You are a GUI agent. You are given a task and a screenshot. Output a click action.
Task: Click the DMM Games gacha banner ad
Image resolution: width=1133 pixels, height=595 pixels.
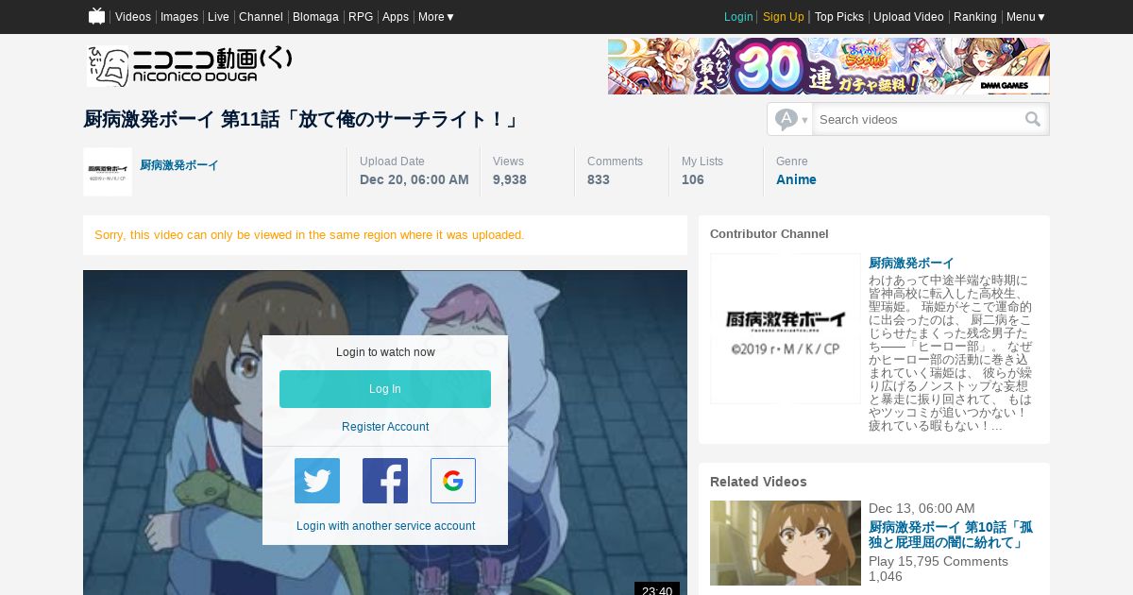829,66
